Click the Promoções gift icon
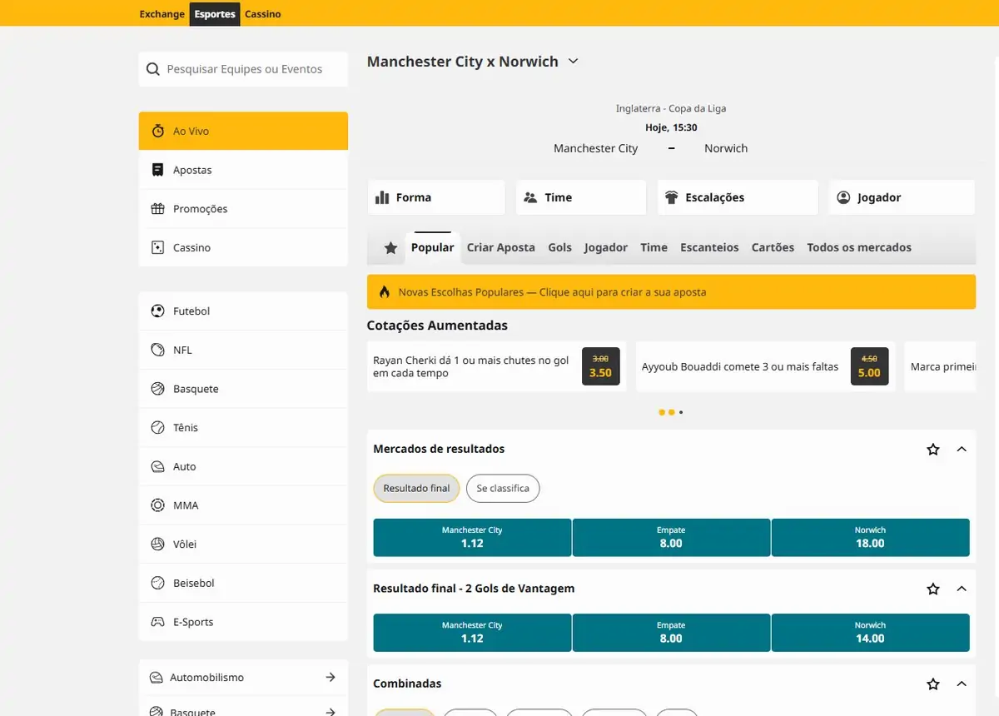This screenshot has height=716, width=999. pos(157,209)
